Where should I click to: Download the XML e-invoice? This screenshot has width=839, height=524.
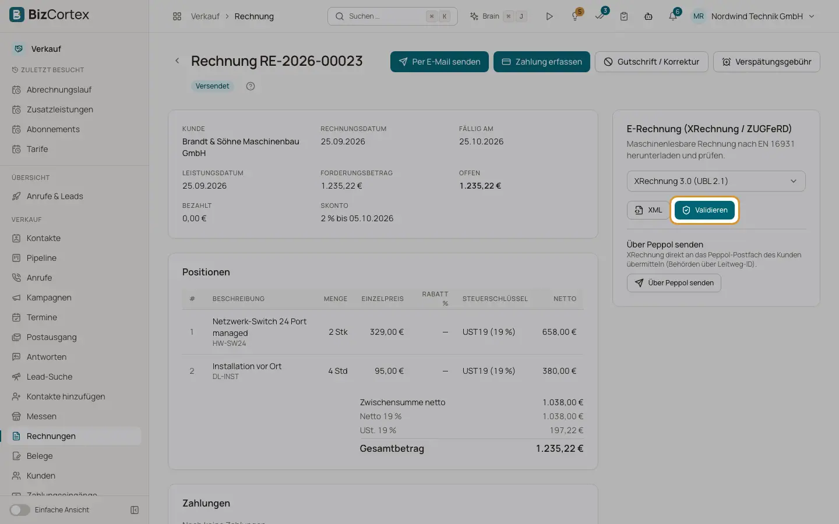pyautogui.click(x=648, y=210)
